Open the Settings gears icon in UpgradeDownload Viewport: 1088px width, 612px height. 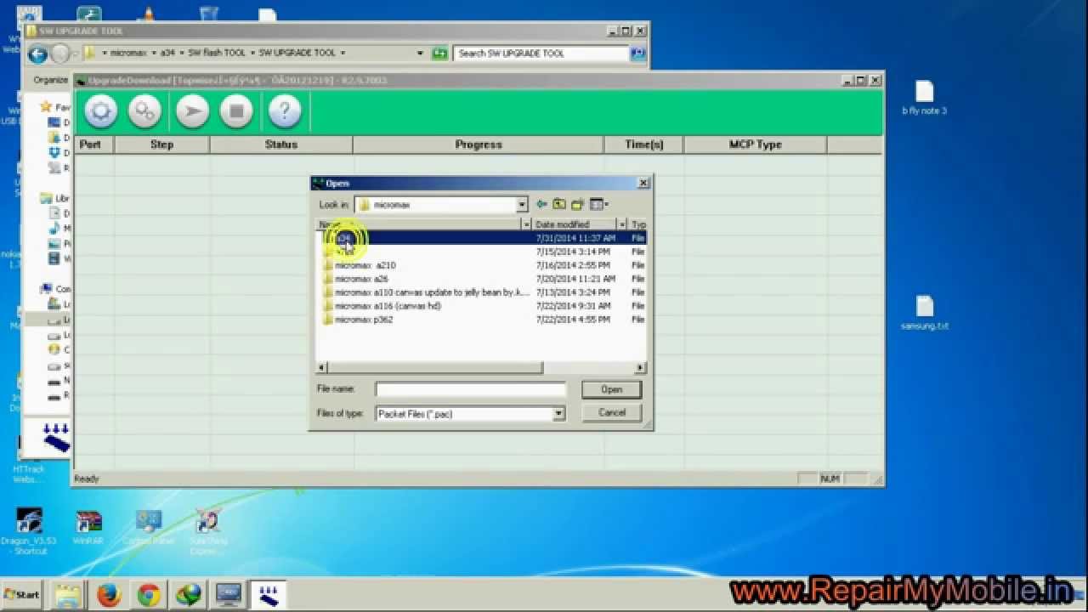point(144,111)
